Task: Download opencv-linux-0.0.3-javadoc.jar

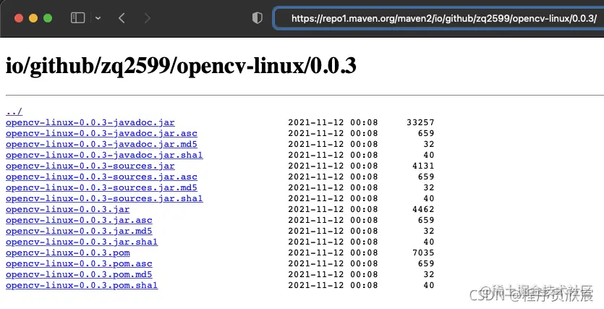Action: click(x=90, y=122)
